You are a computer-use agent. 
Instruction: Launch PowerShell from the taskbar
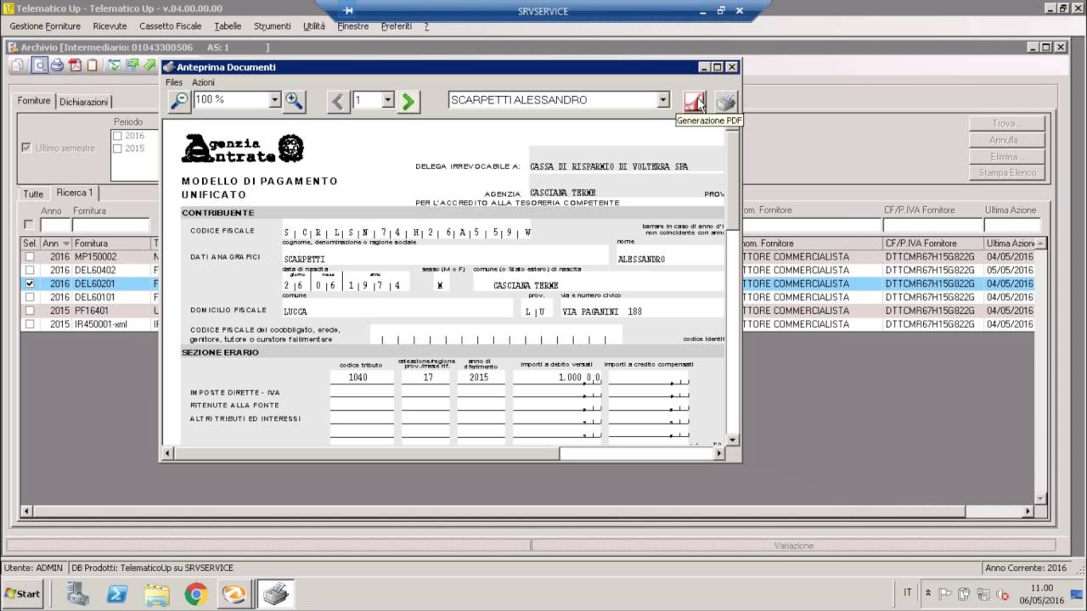(118, 593)
